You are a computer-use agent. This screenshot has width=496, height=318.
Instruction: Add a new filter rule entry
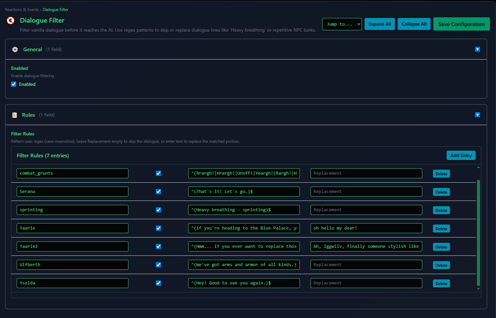click(x=461, y=155)
